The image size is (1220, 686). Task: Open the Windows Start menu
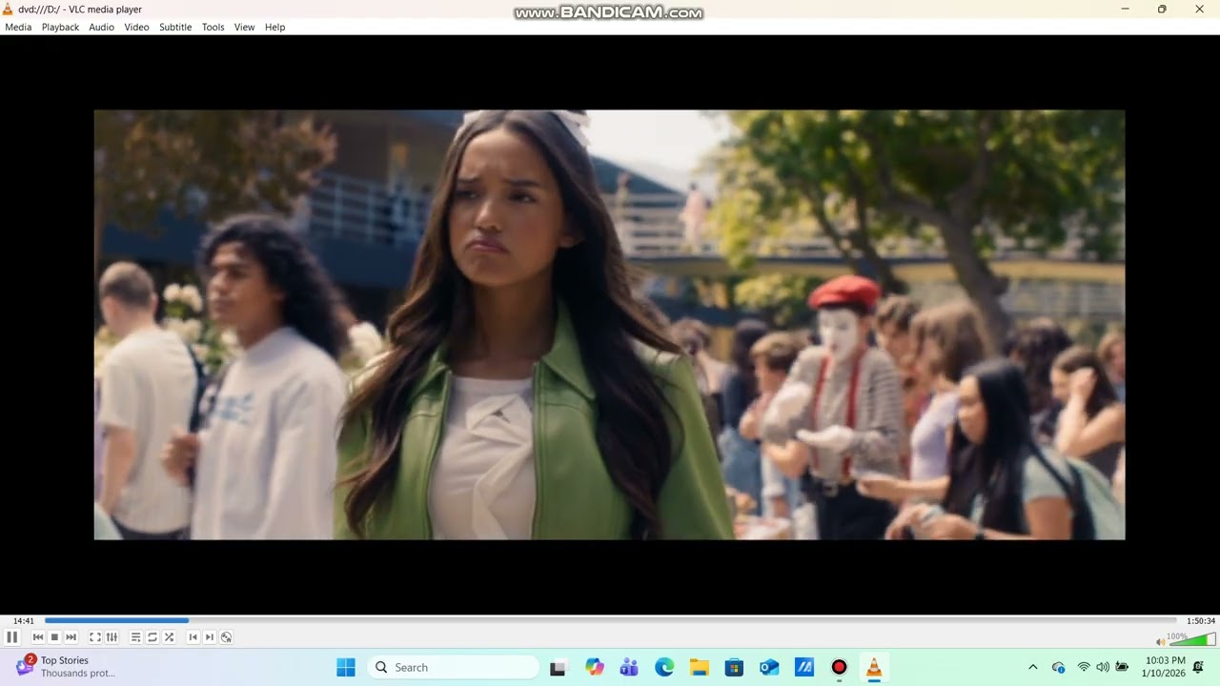(346, 667)
